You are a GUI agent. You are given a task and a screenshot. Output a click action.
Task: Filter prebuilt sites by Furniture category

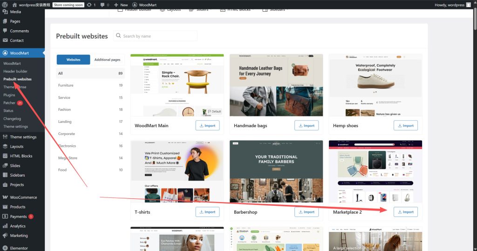click(66, 85)
